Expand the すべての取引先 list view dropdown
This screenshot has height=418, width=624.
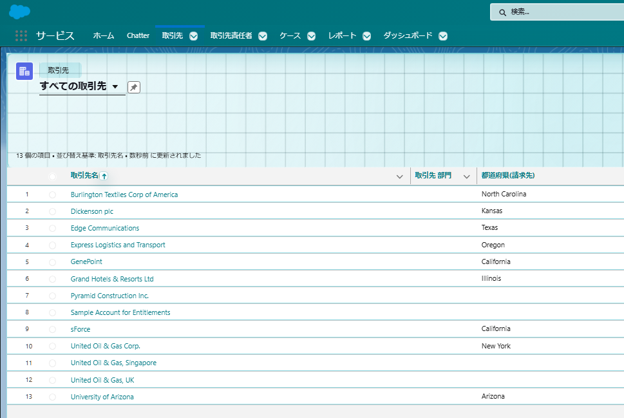coord(115,87)
